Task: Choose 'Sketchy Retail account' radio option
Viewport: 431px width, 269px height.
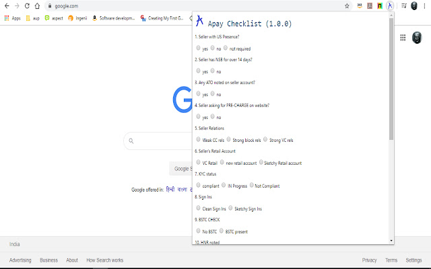Action: pos(261,162)
